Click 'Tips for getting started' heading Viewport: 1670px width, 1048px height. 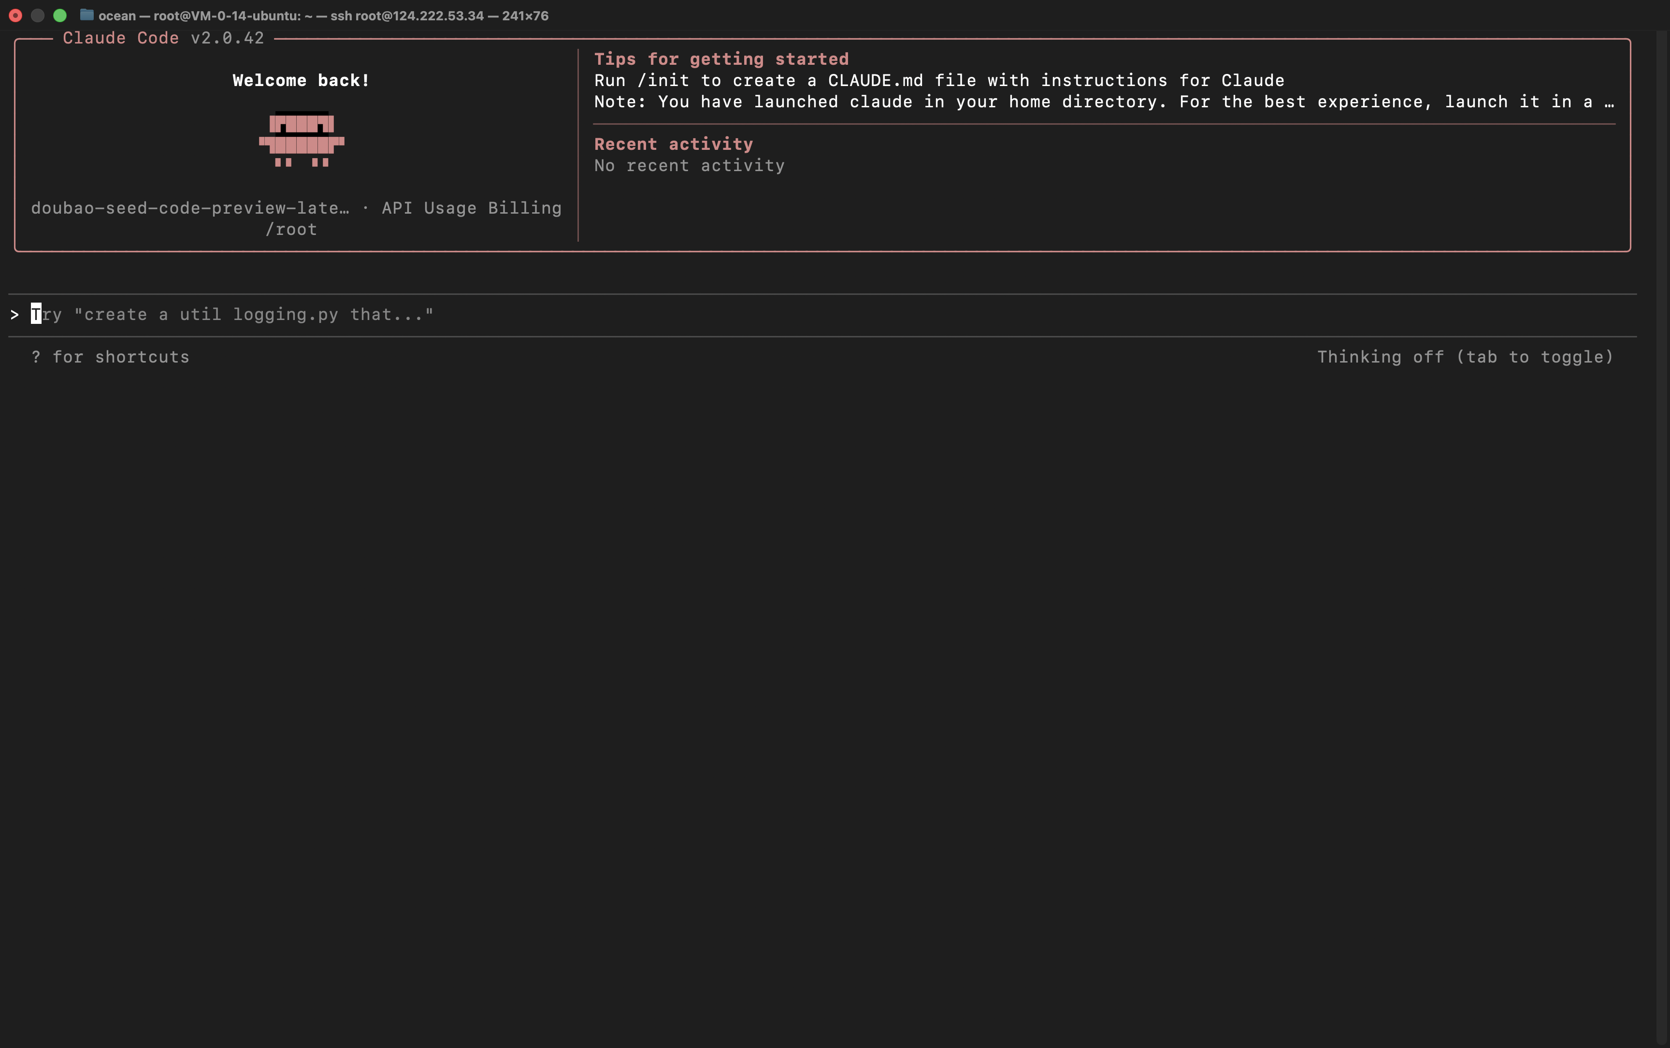[721, 59]
